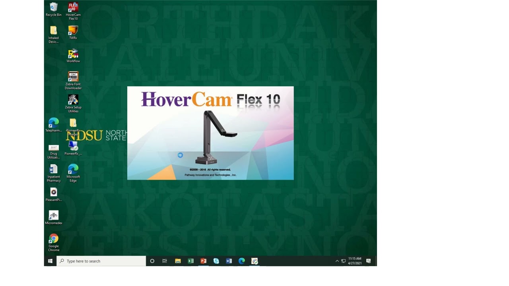Select the HoverCam Flex10 desktop shortcut
This screenshot has width=509, height=286.
[x=73, y=11]
